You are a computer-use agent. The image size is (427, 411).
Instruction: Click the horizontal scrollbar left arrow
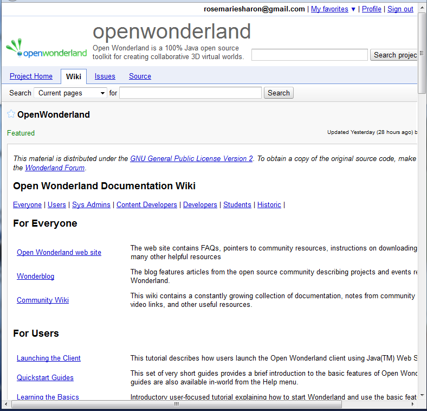point(6,404)
